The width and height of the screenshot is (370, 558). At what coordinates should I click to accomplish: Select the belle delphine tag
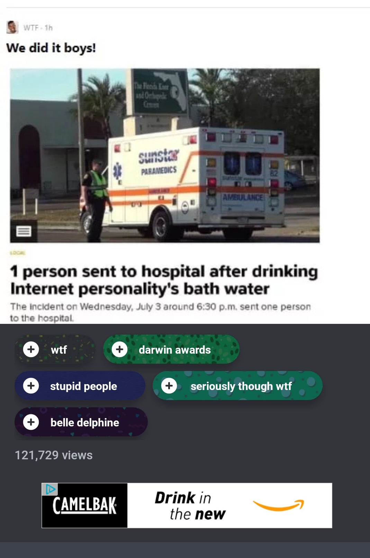(81, 422)
